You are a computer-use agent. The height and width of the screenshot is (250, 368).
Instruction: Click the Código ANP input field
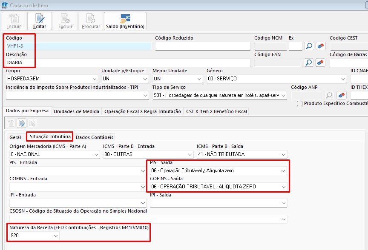(306, 95)
